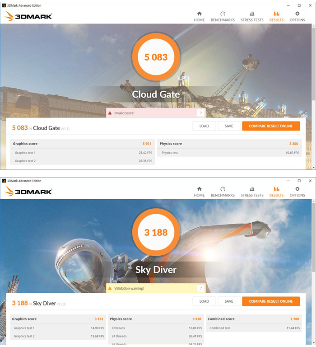Viewport: 316px width, 347px height.
Task: Select Results tab in Sky Diver window
Action: tap(276, 192)
